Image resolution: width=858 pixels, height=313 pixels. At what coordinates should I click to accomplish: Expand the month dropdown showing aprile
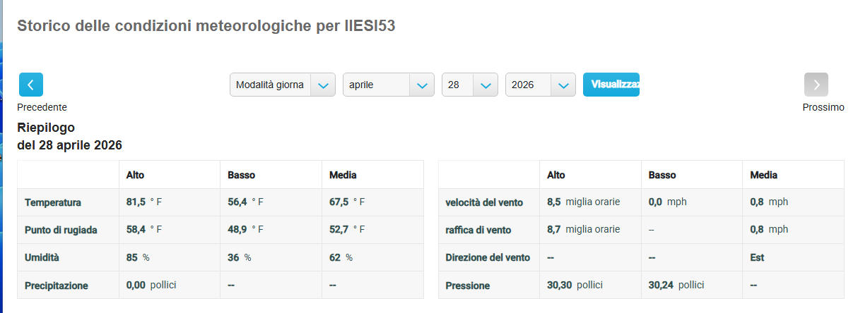(388, 85)
